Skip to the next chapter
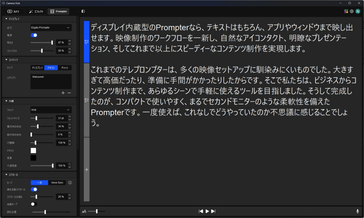 point(213,211)
